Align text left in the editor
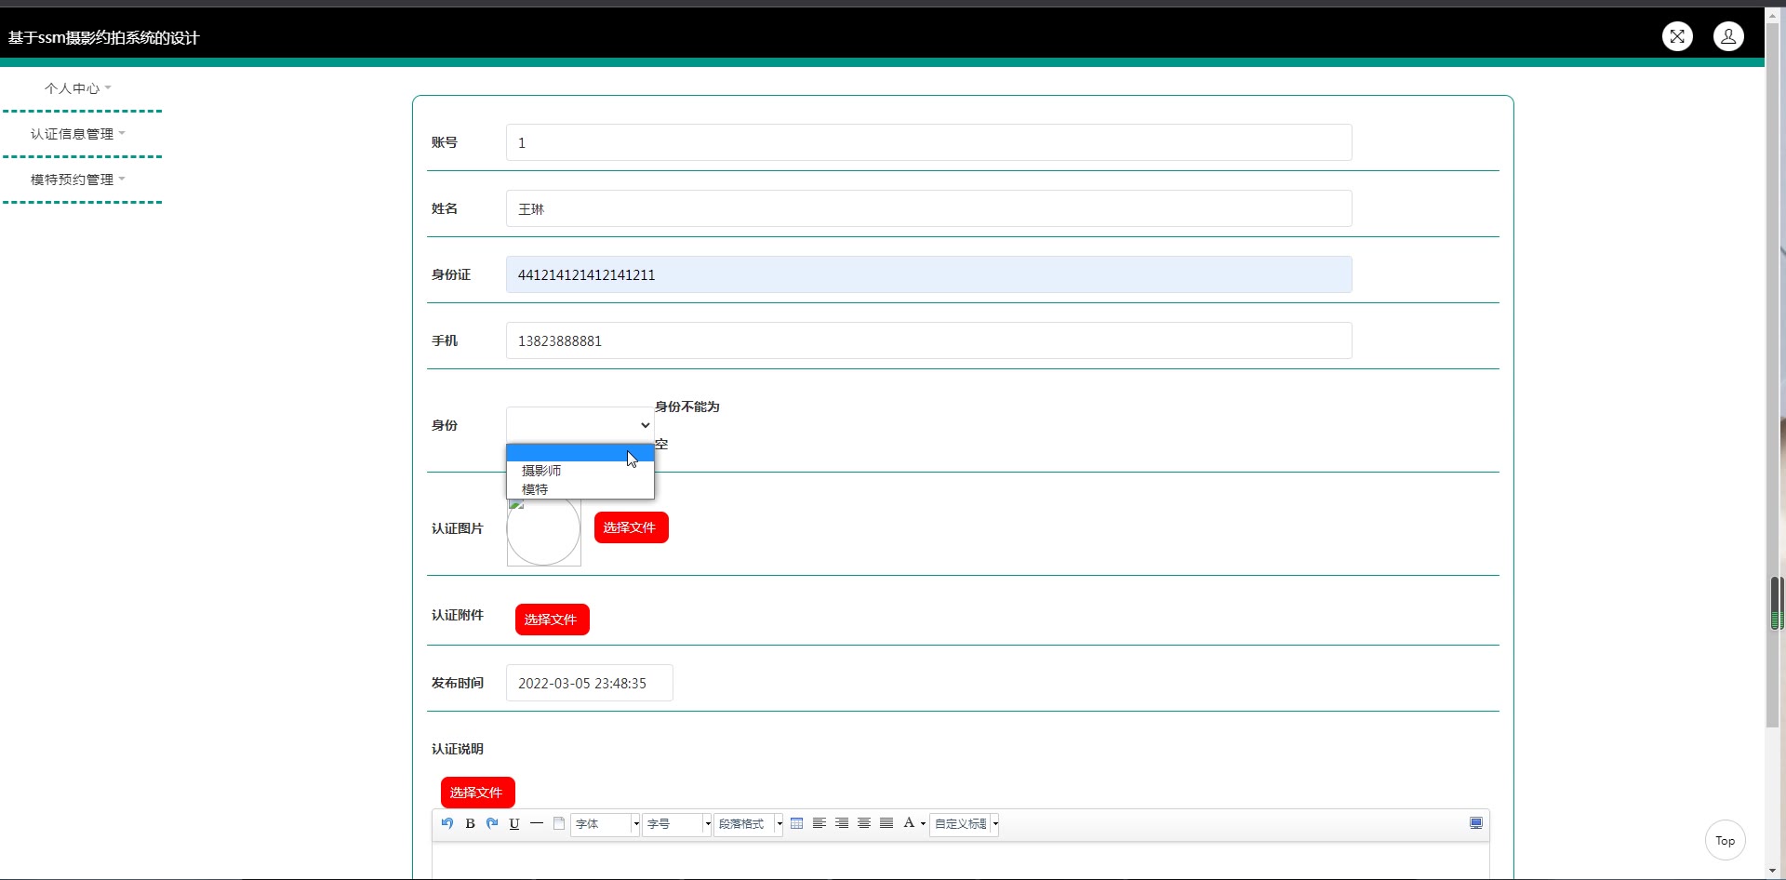The width and height of the screenshot is (1786, 880). 820,823
